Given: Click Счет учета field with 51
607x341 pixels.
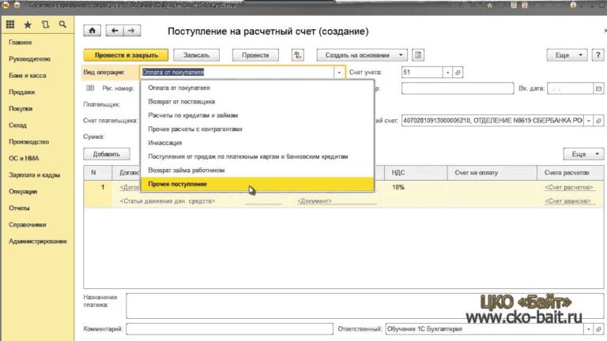Looking at the screenshot, I should click(x=422, y=73).
